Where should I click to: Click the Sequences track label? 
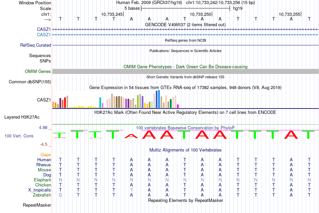click(40, 55)
